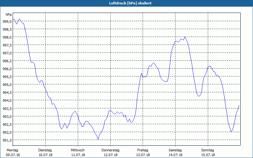Viewport: 253px width, 158px height.
Task: Click the Samstag day label
Action: 175,150
